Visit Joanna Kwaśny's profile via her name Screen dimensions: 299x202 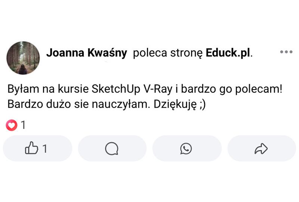(x=87, y=53)
